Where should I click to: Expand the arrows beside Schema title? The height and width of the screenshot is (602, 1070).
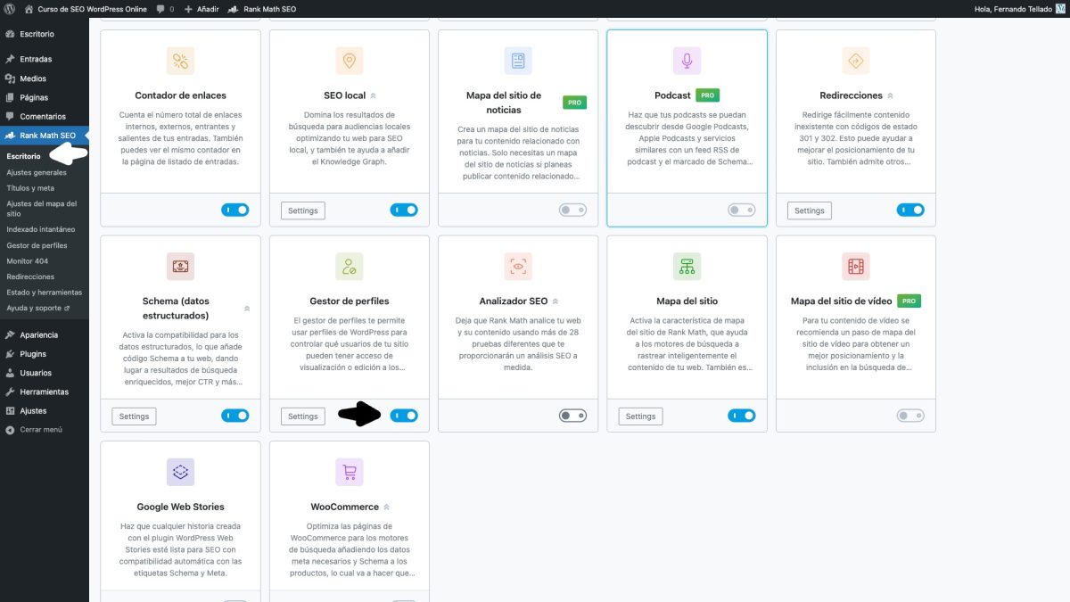tap(247, 309)
